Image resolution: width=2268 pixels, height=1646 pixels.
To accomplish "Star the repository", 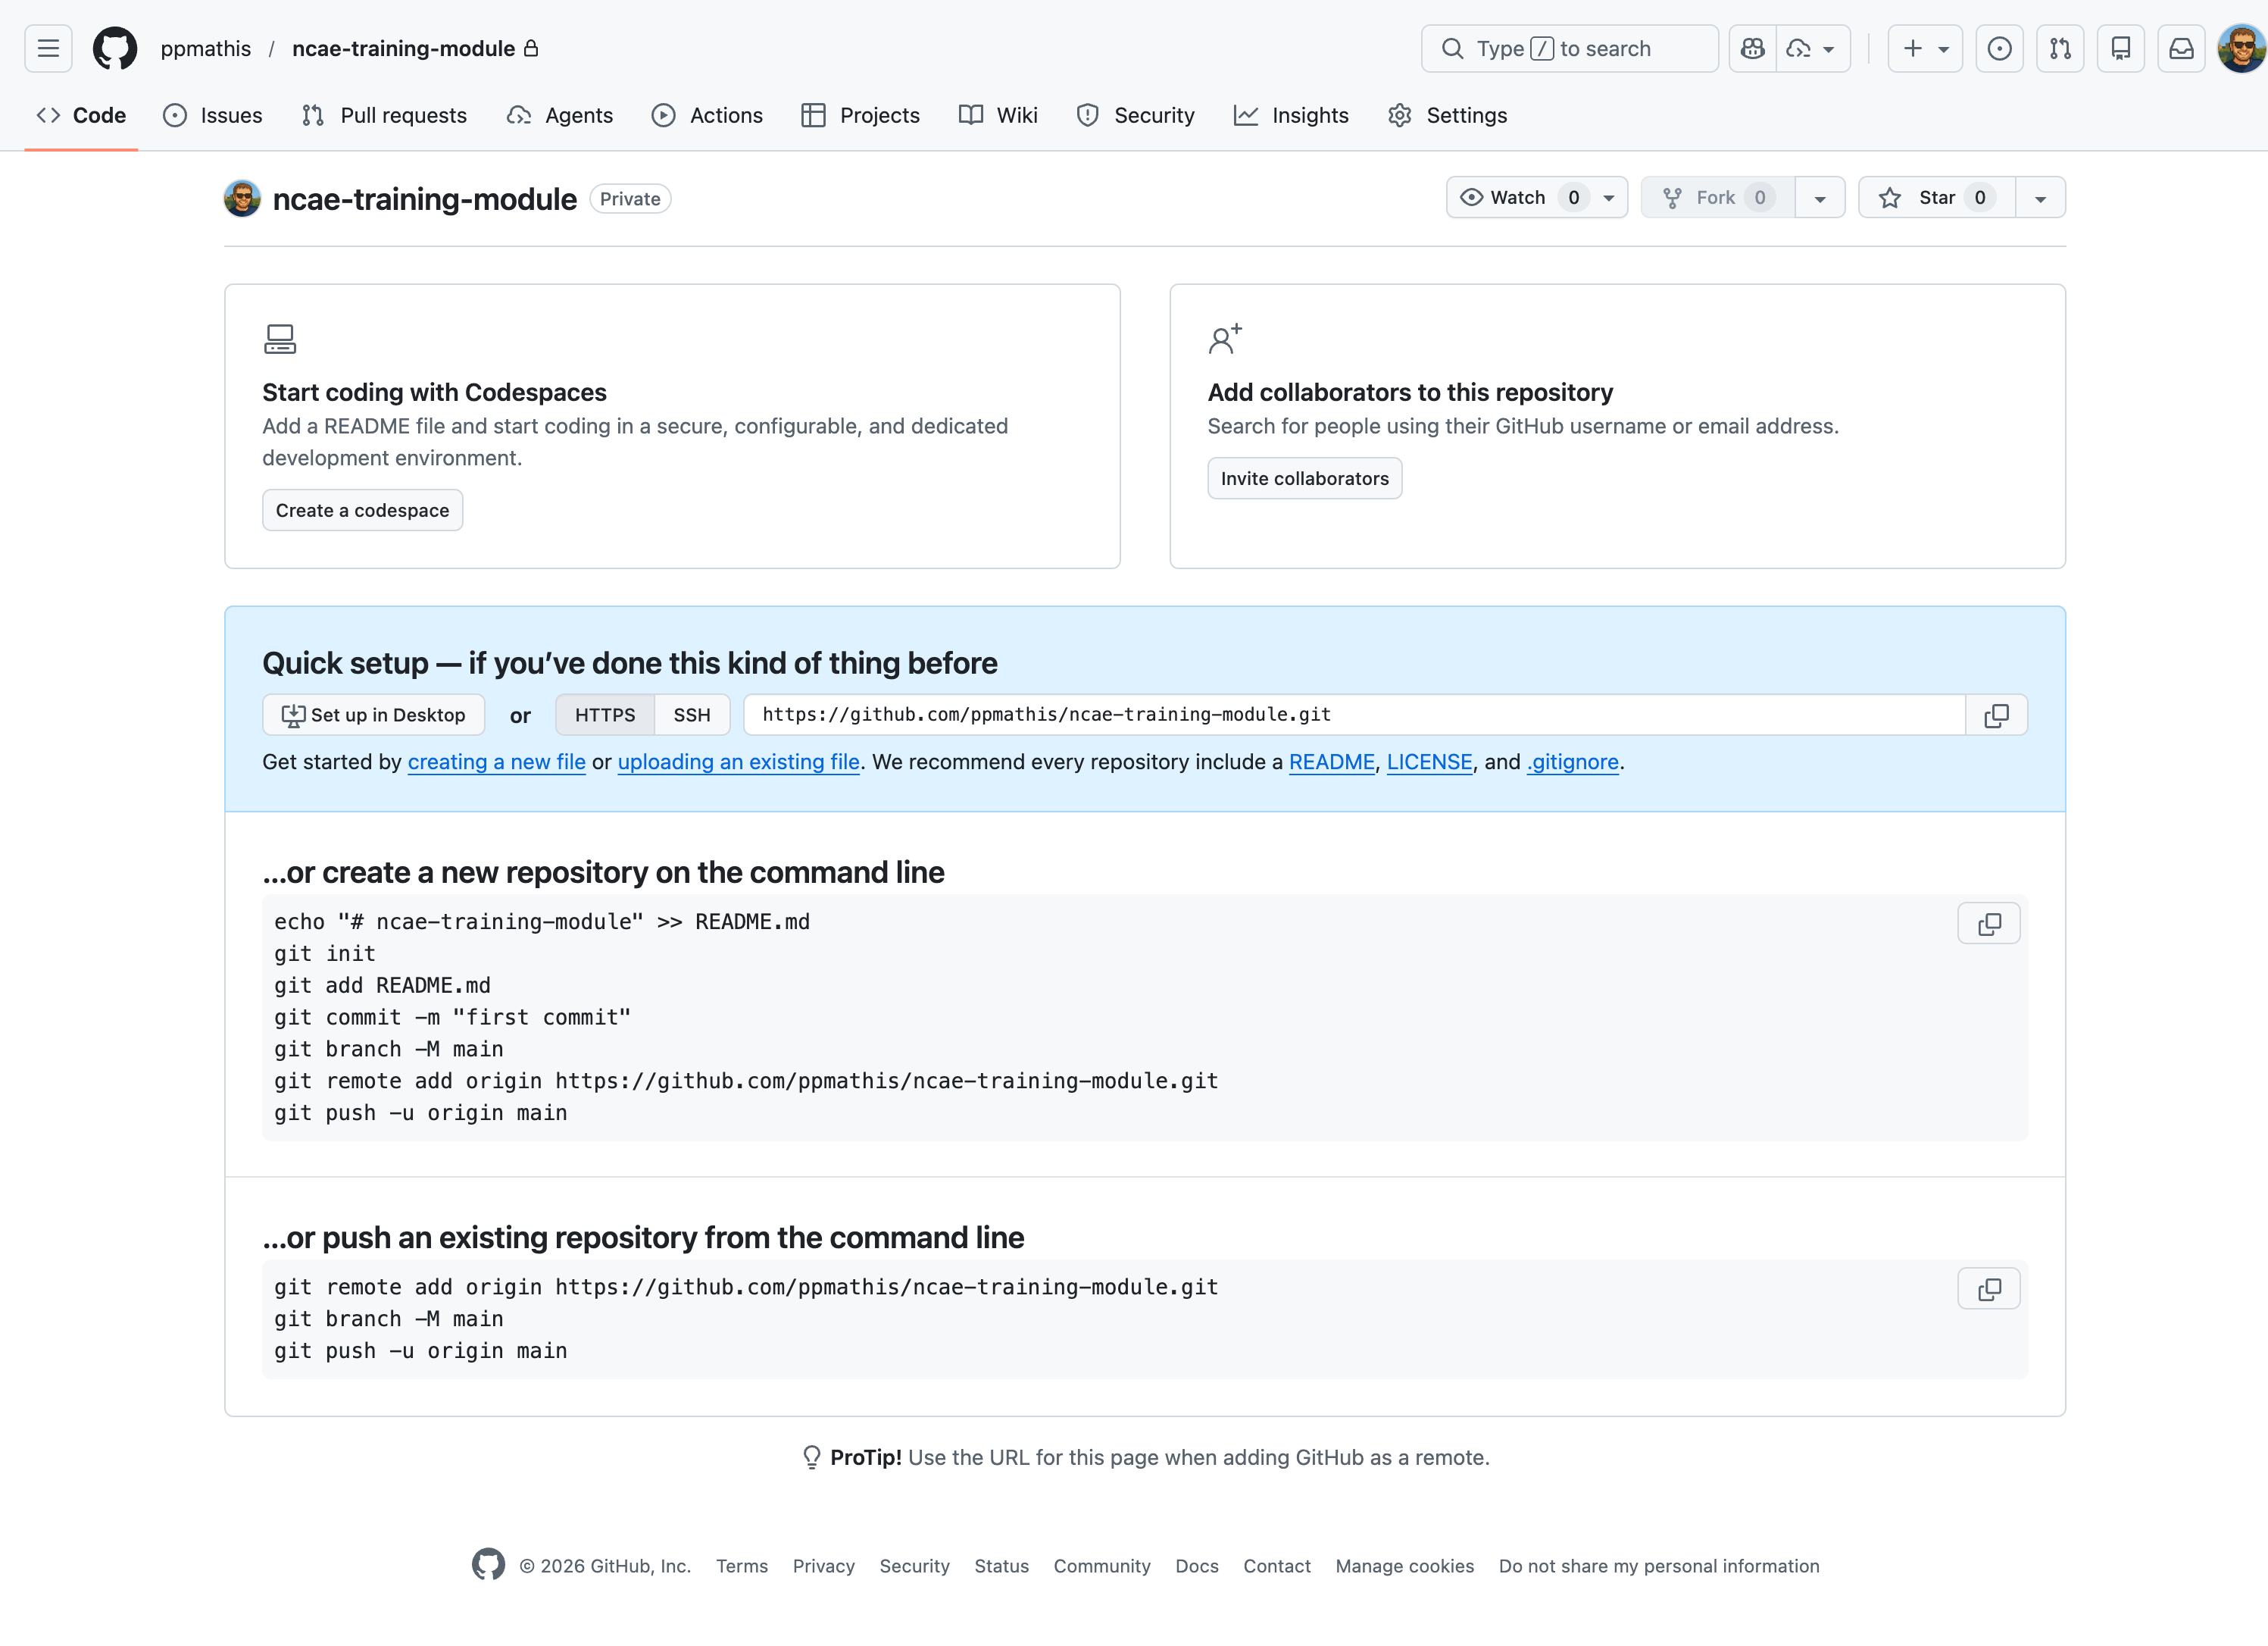I will click(1936, 197).
